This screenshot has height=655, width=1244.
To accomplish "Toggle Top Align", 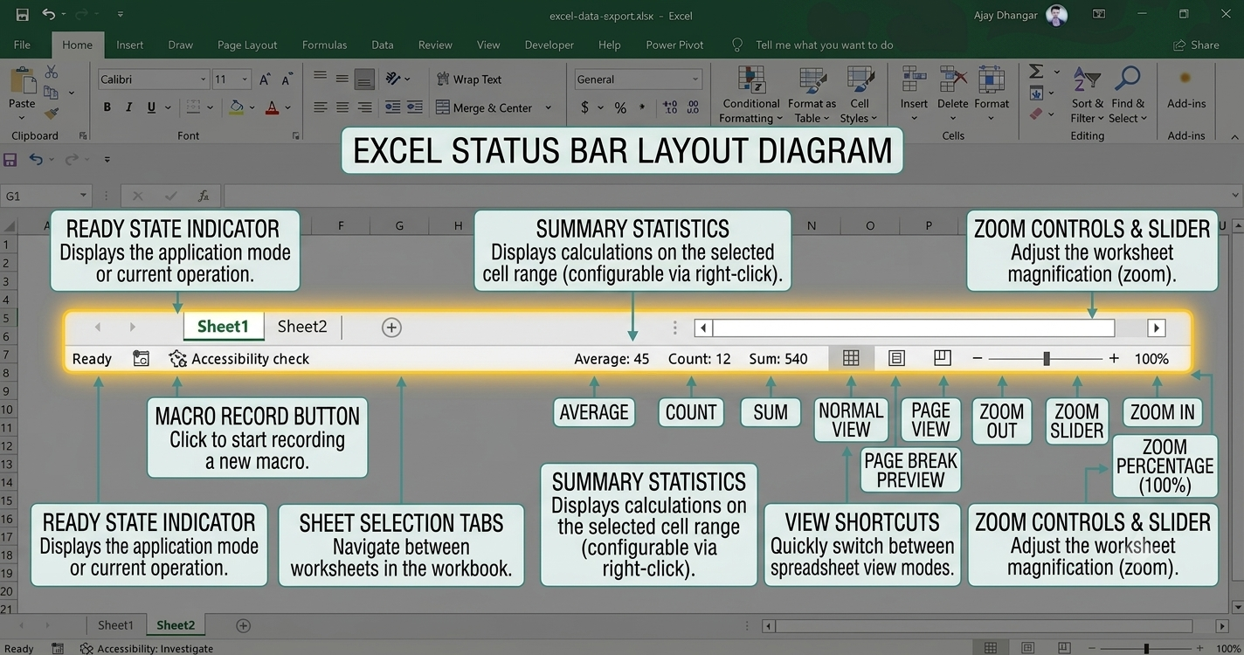I will (x=321, y=79).
